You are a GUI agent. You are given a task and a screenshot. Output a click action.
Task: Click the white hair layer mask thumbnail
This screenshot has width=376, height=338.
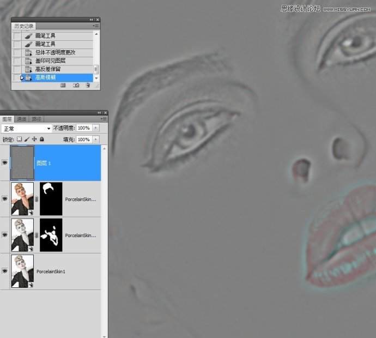(x=51, y=199)
